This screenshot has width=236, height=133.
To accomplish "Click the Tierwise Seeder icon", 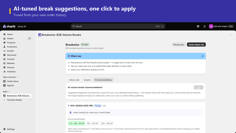I will (x=4, y=100).
